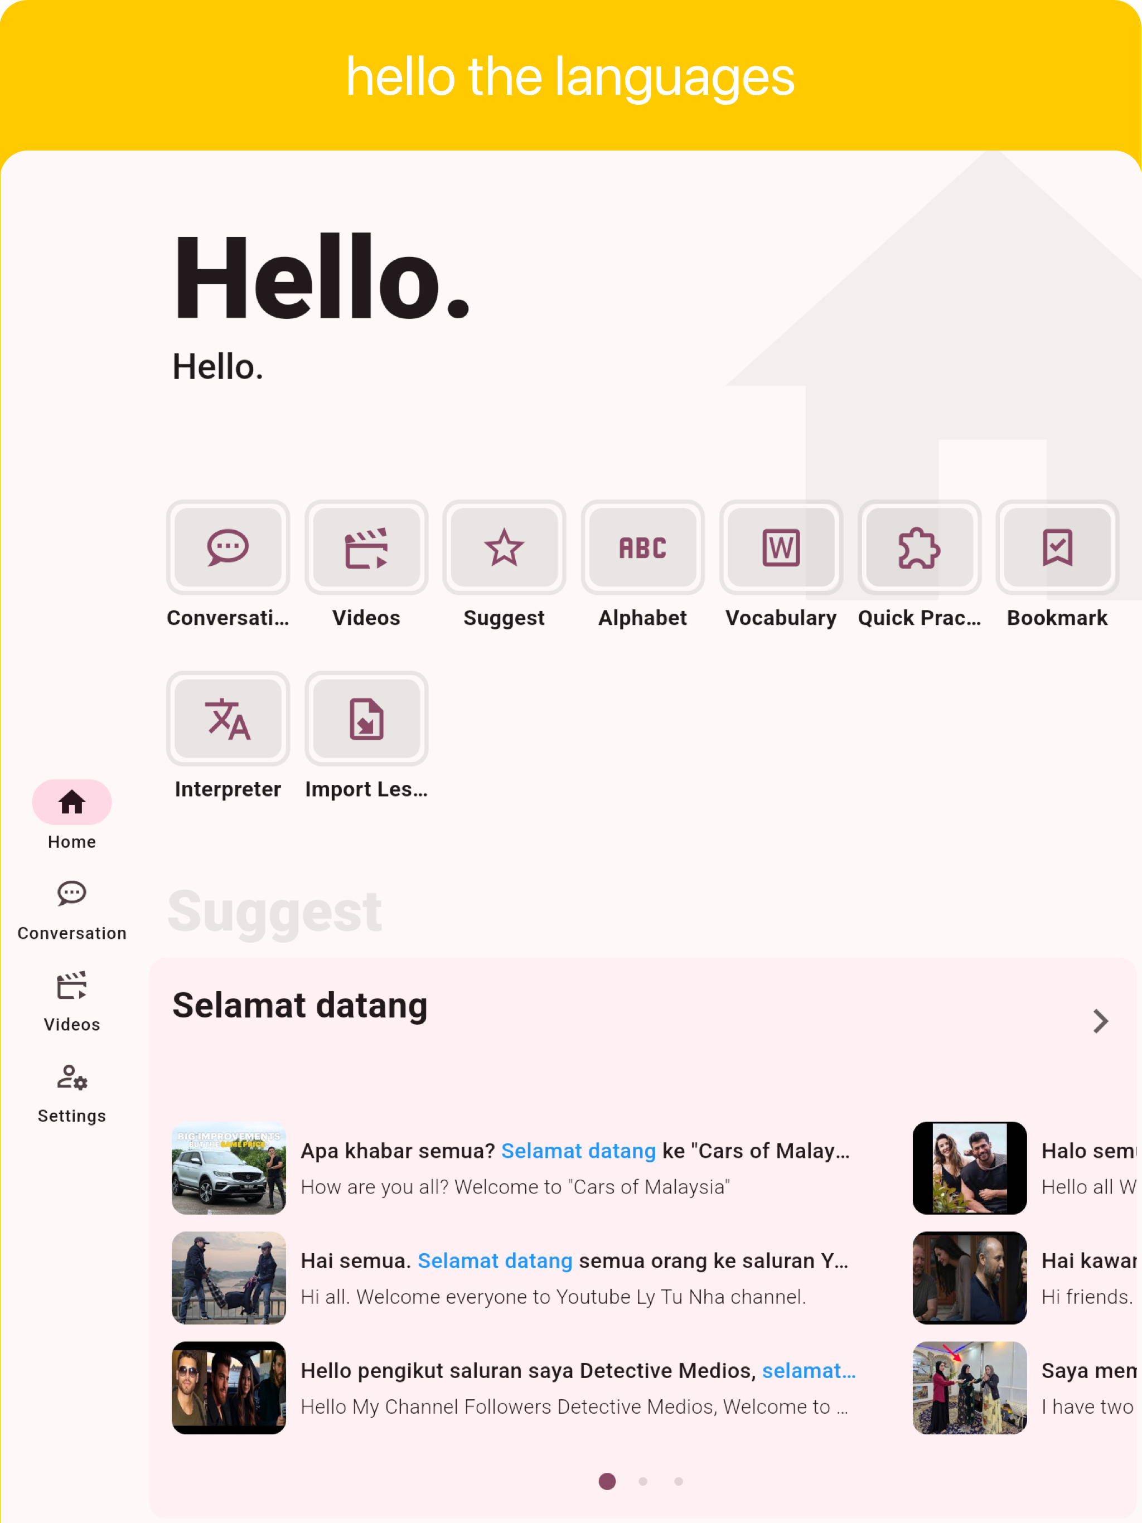The image size is (1142, 1523).
Task: Open the Quick Practice puzzle tile
Action: (x=920, y=547)
